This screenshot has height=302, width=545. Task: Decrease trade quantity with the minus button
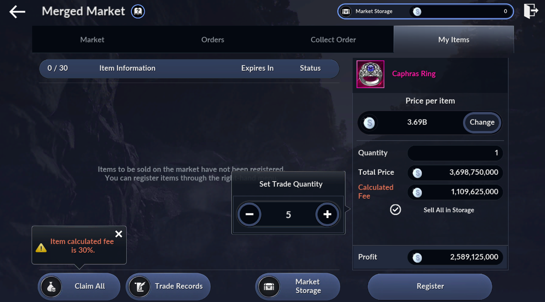(x=249, y=214)
